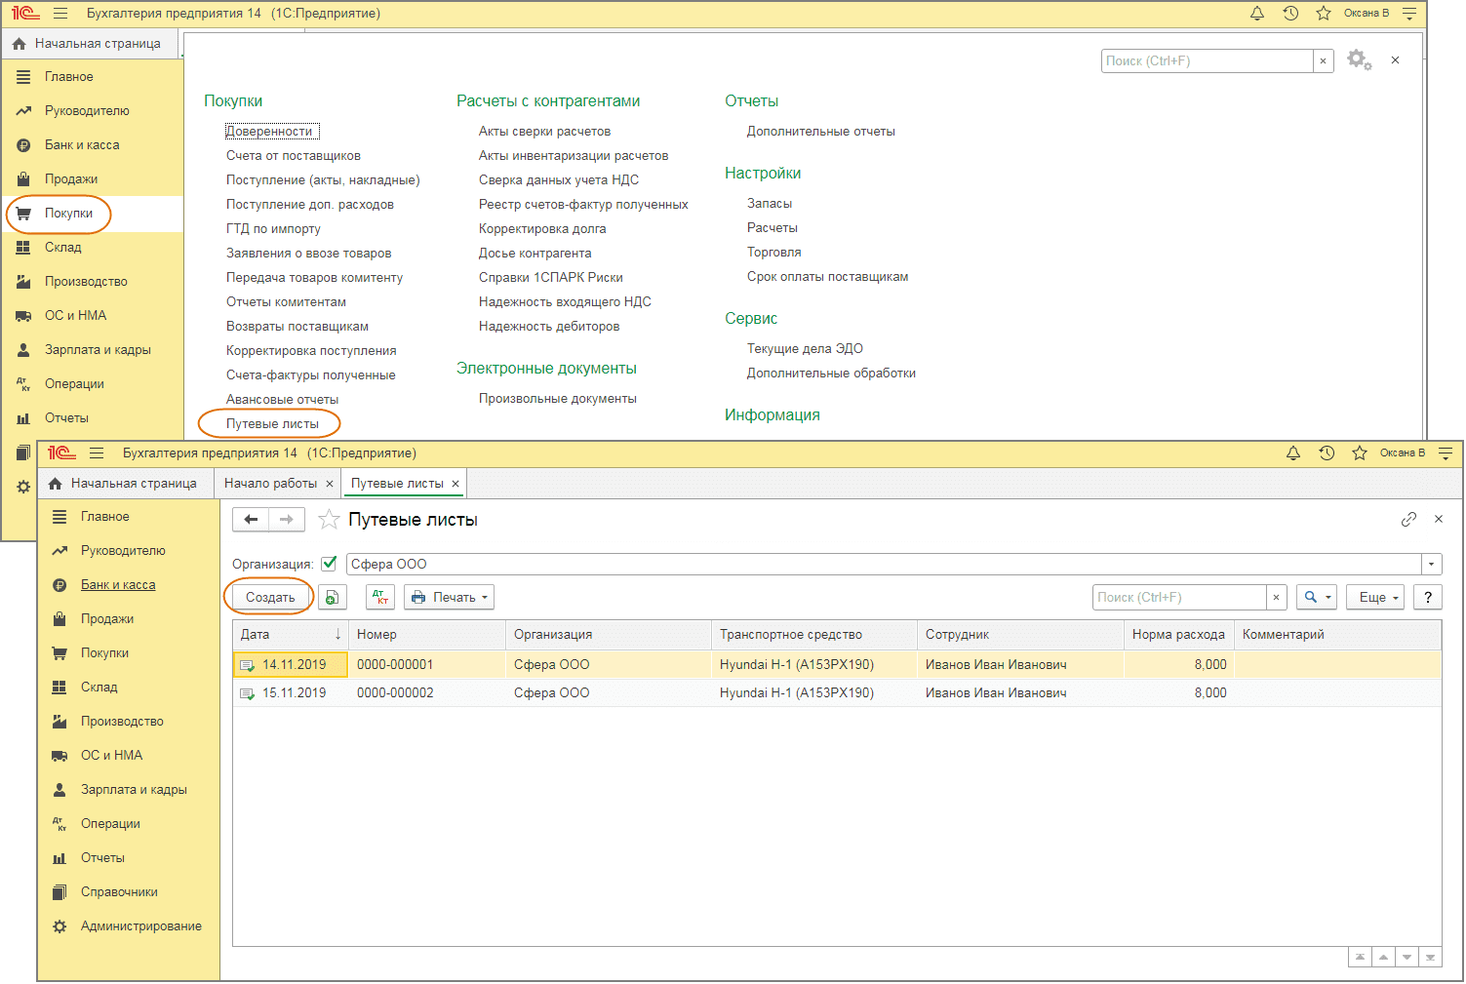Click Организация field with Сфера ООО
Image resolution: width=1466 pixels, height=984 pixels.
tap(884, 565)
